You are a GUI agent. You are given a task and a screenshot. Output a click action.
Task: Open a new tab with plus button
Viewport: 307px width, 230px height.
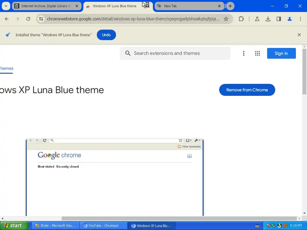pyautogui.click(x=230, y=6)
